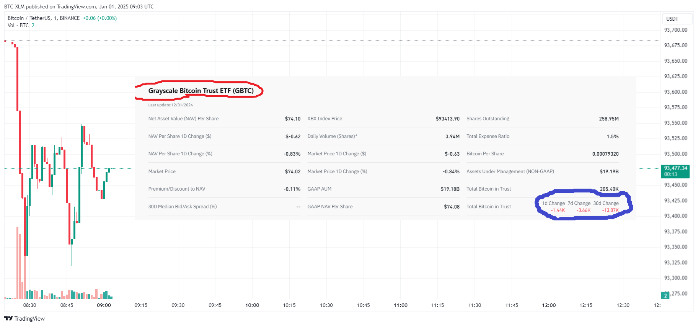The image size is (698, 326).
Task: Click the TradingView logo icon at bottom left
Action: (8, 318)
